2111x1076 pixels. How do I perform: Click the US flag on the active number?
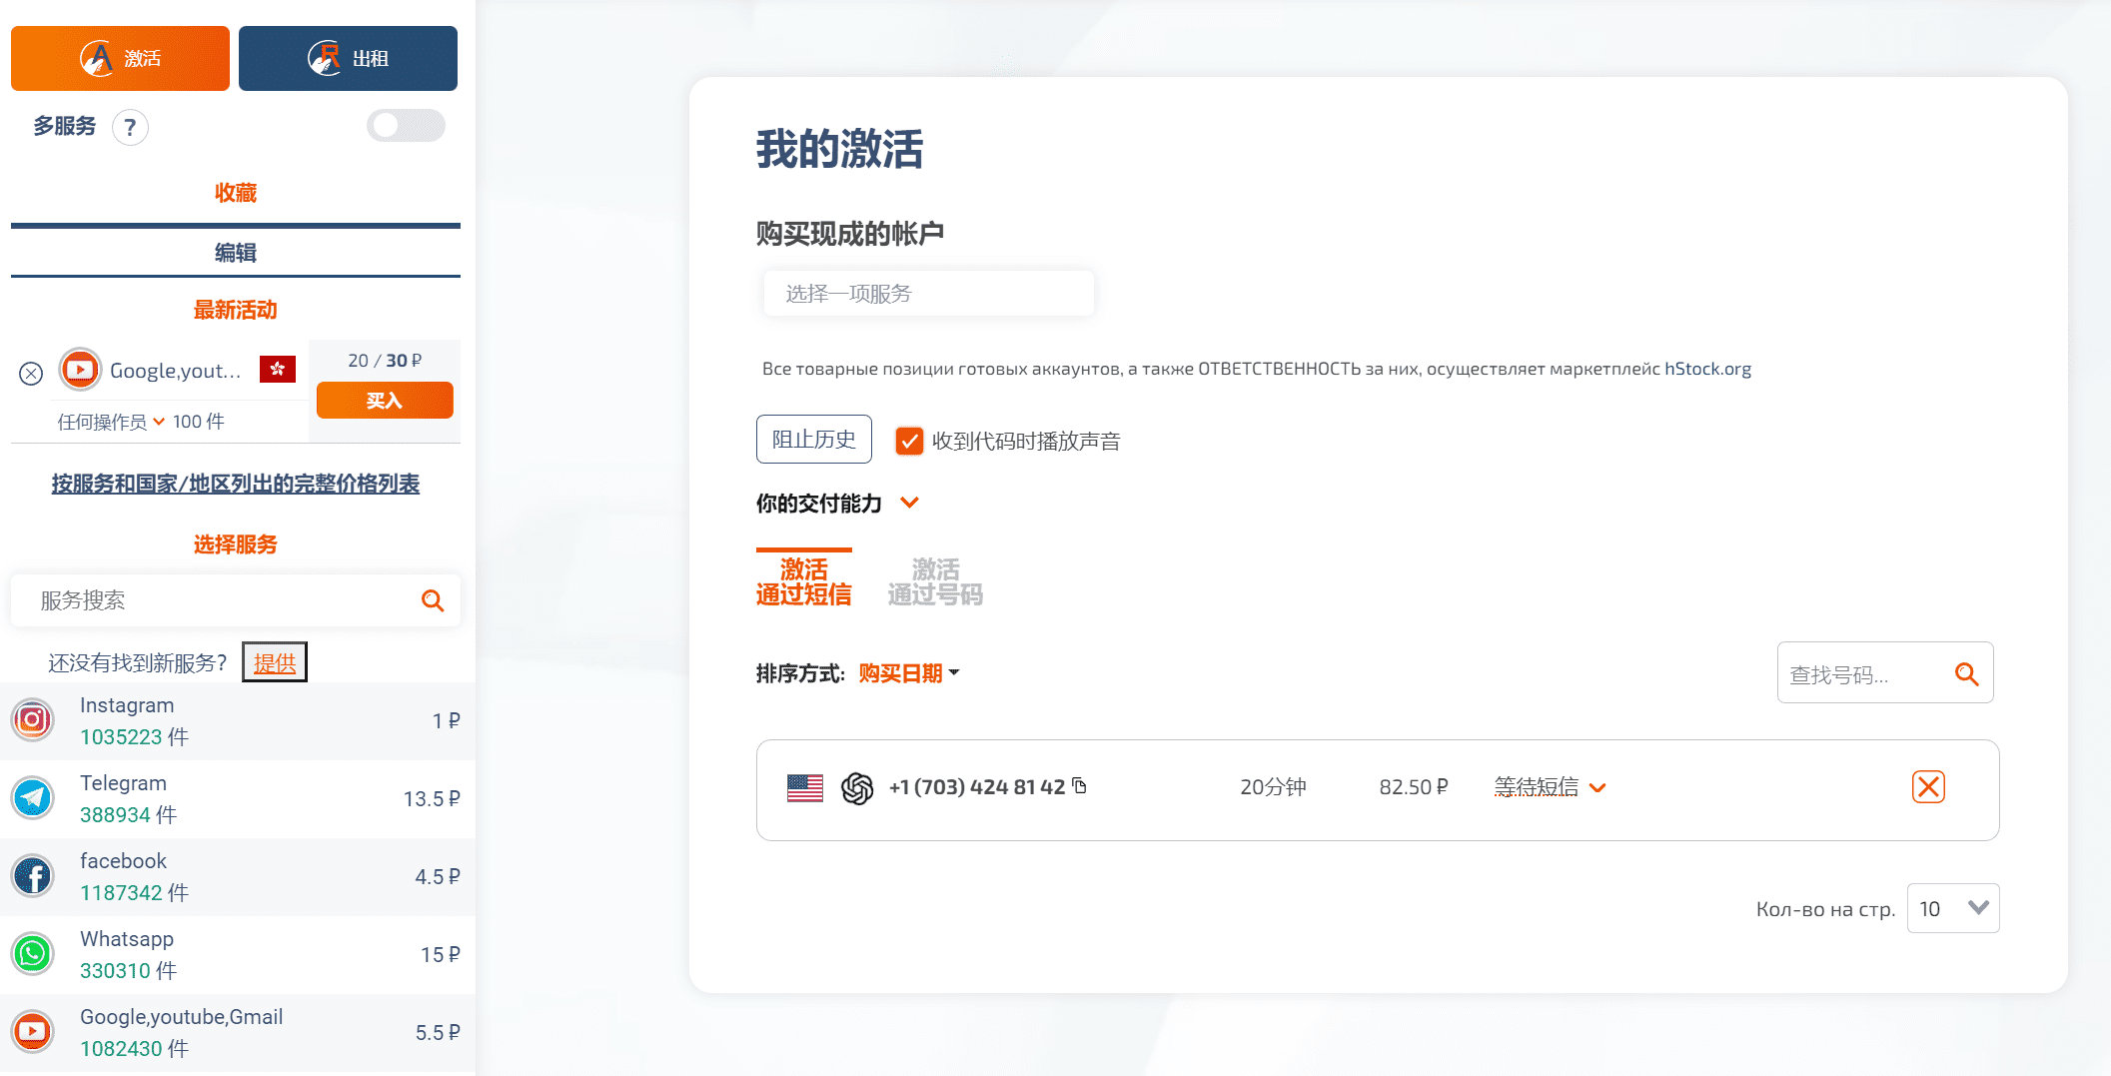804,786
